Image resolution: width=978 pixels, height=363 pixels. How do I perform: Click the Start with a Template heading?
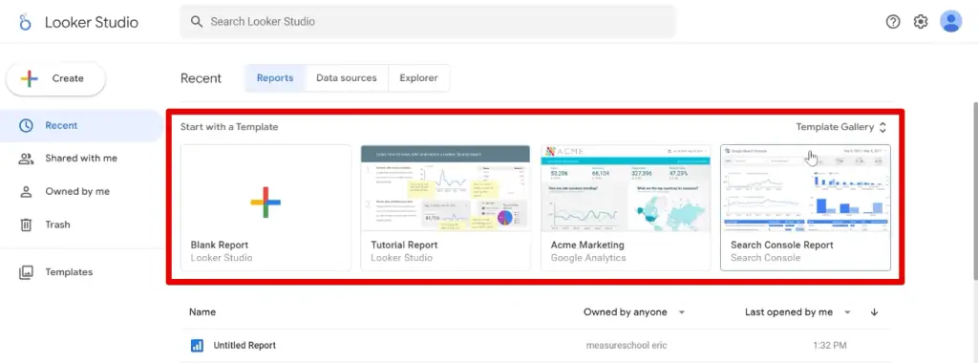click(229, 127)
